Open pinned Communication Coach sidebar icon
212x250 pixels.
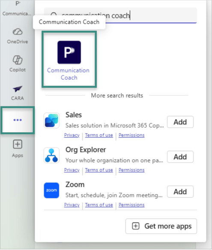click(x=17, y=8)
